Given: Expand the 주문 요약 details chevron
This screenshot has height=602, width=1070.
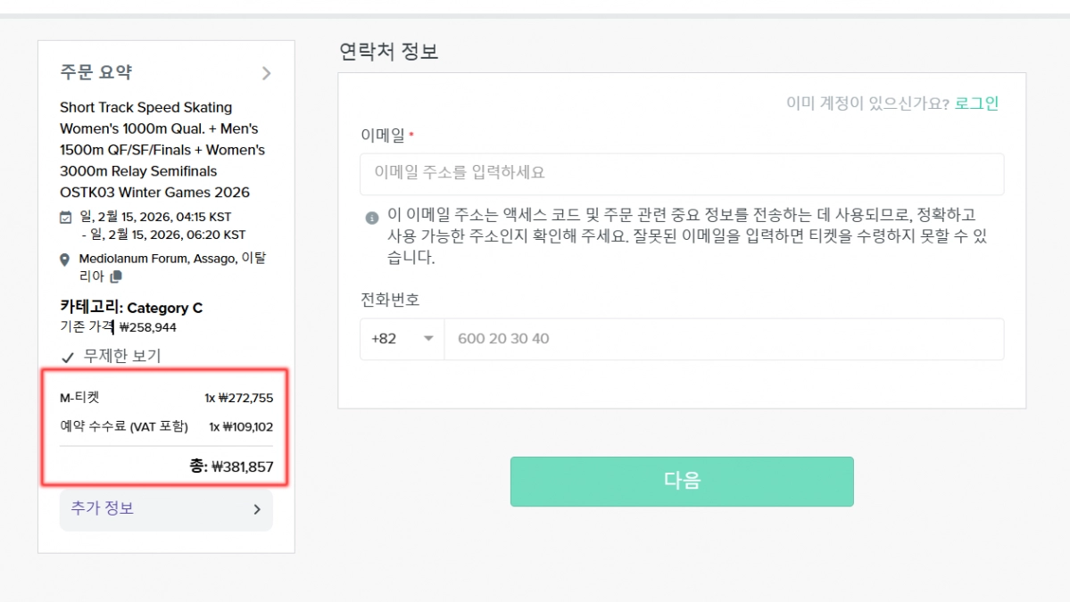Looking at the screenshot, I should click(266, 74).
